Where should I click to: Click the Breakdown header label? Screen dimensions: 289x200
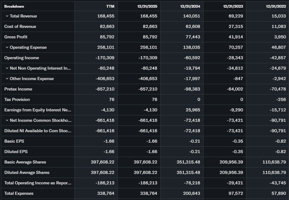coord(14,6)
